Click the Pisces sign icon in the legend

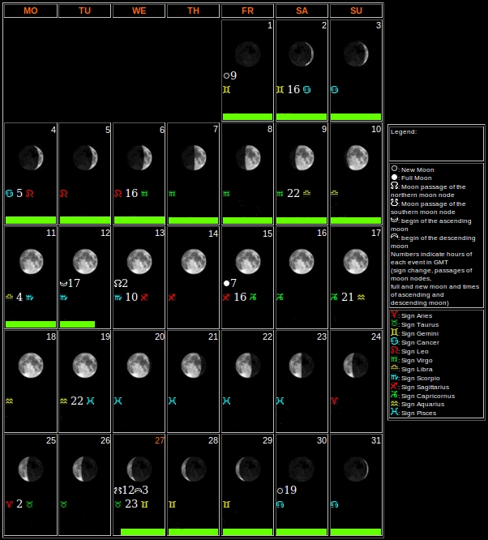(x=394, y=412)
